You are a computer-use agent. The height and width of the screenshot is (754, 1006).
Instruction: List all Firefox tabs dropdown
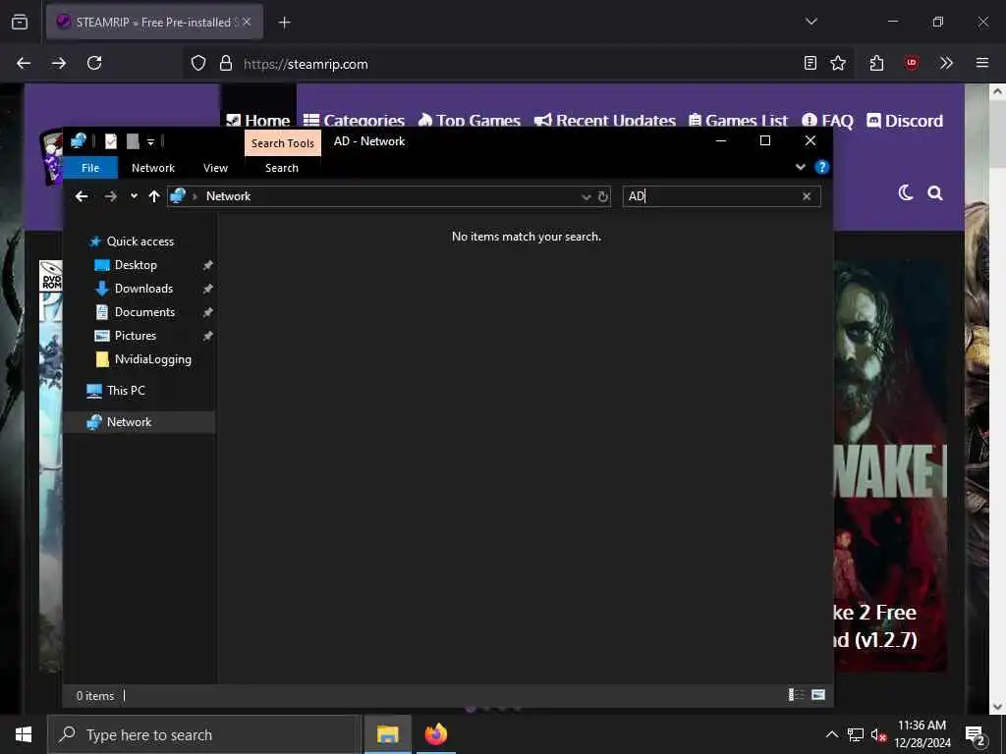pyautogui.click(x=810, y=22)
